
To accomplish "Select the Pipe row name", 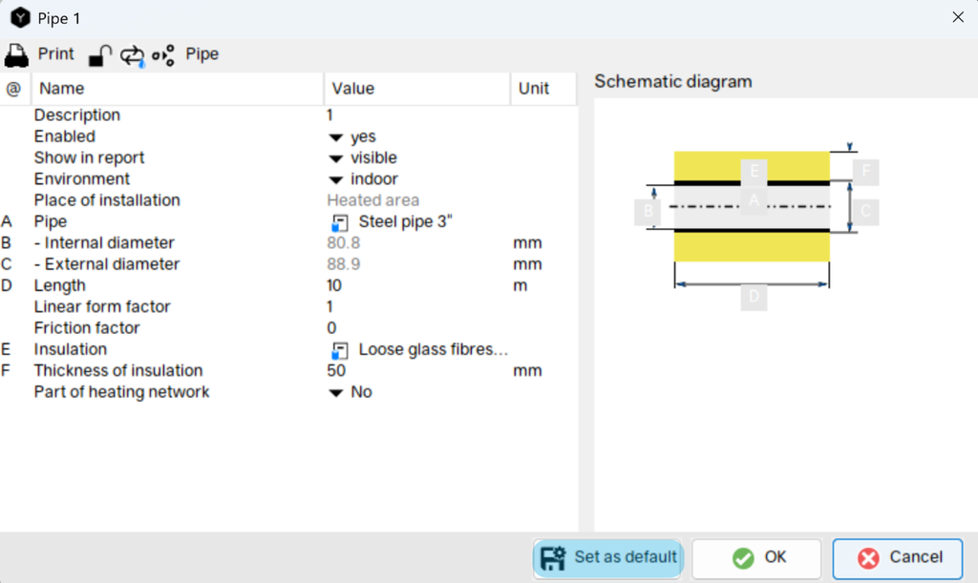I will click(51, 221).
